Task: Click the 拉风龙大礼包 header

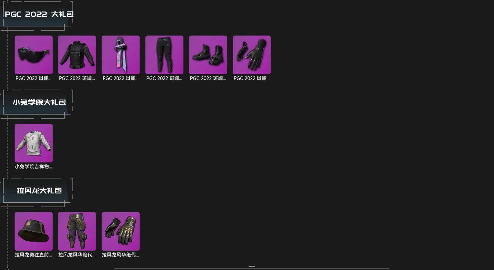Action: click(39, 190)
